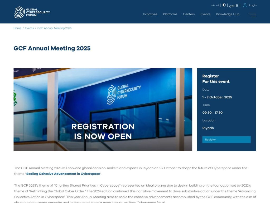Viewport: 270px width, 203px height.
Task: Click the Login text
Action: pos(252,5)
